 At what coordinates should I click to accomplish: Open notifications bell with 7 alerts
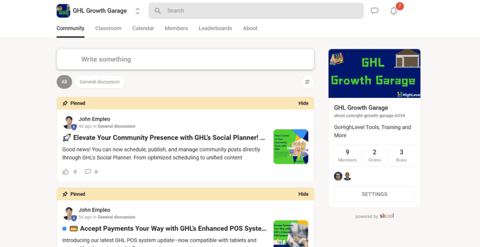(394, 11)
